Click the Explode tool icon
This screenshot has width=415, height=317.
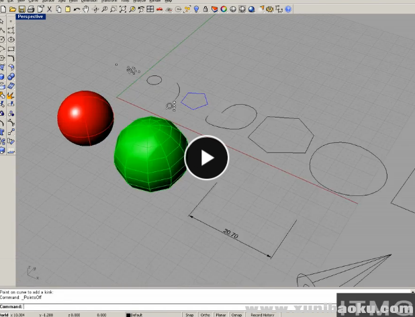tap(11, 96)
